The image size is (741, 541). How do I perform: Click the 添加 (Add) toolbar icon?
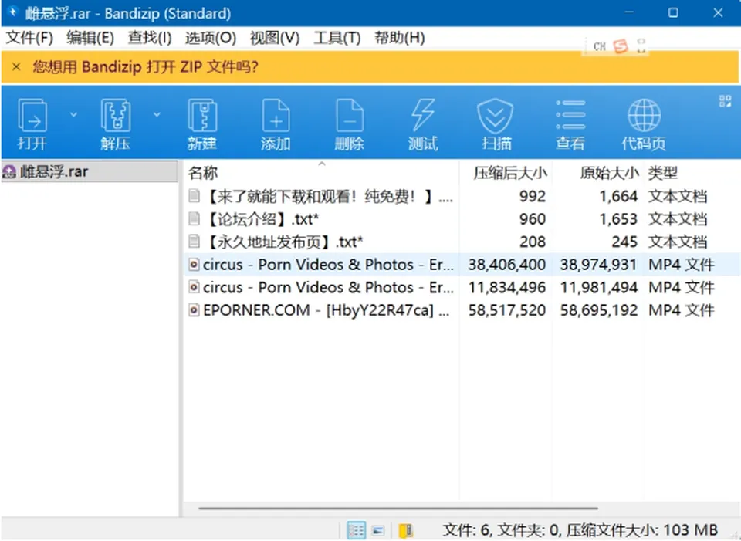276,123
